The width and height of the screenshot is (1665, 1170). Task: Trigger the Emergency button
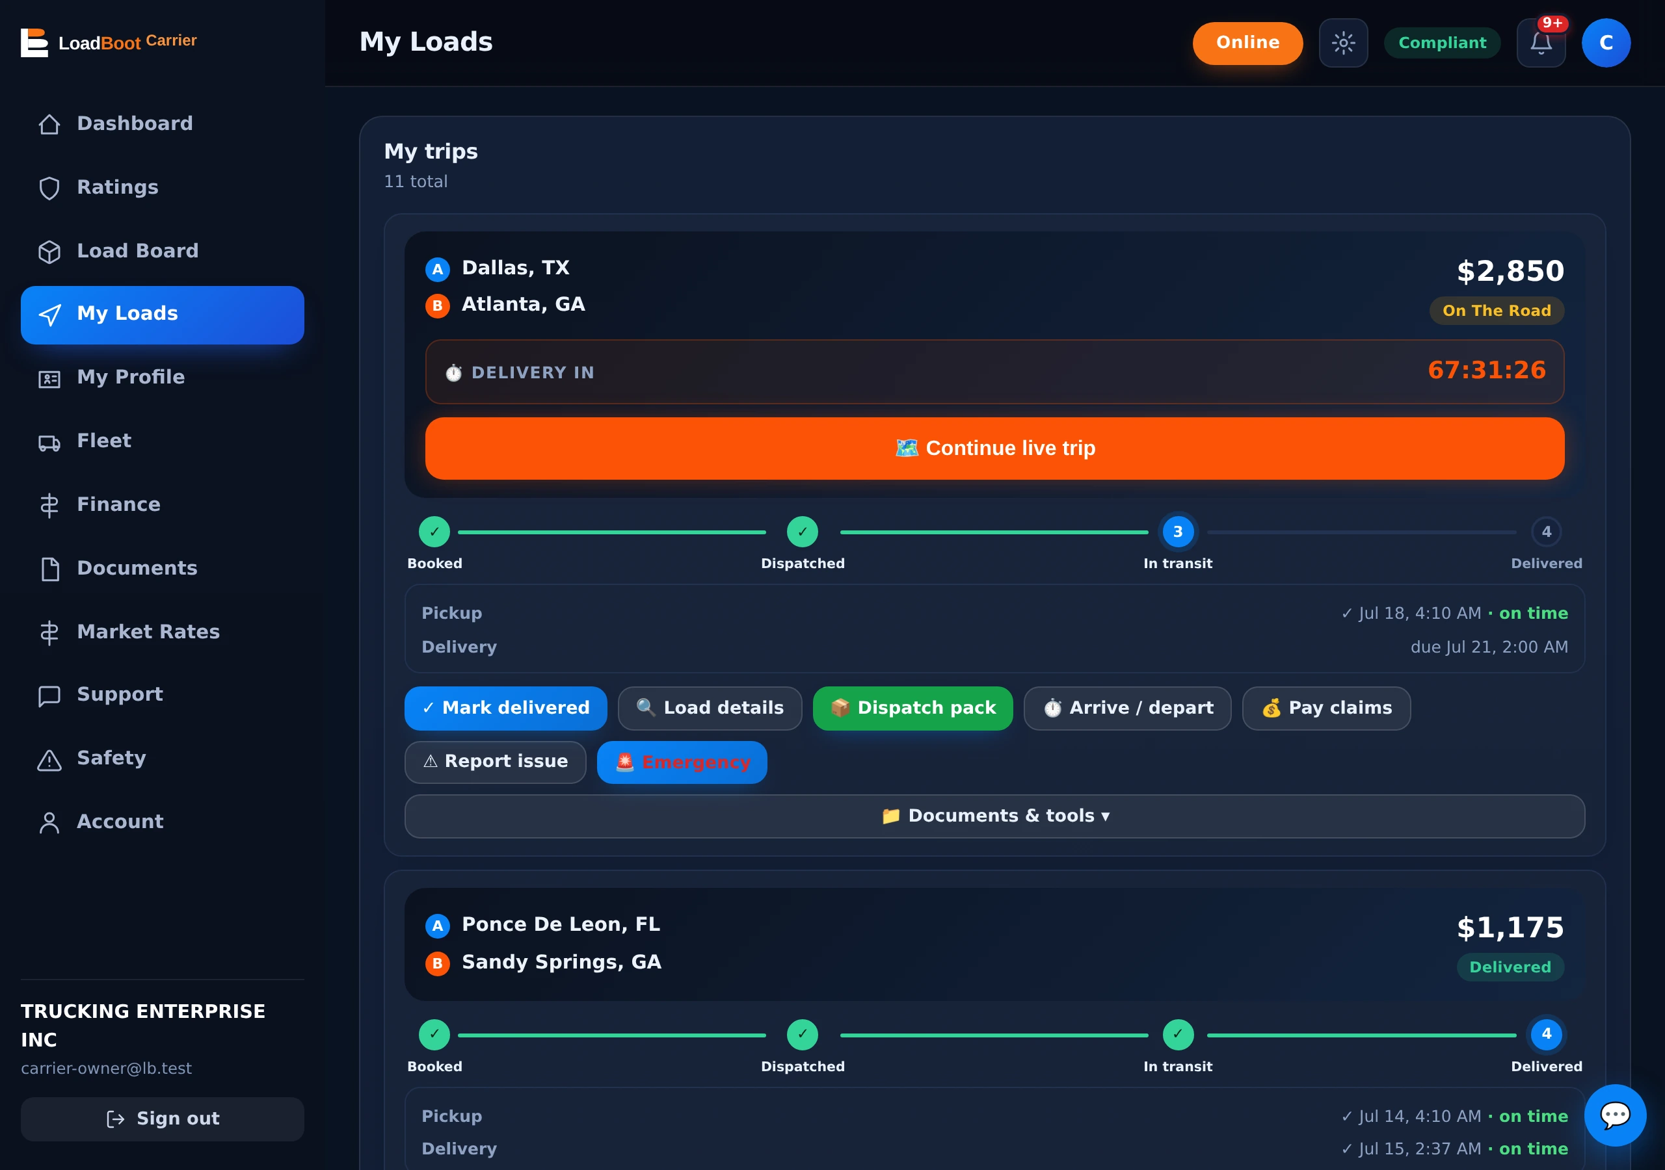(x=682, y=762)
